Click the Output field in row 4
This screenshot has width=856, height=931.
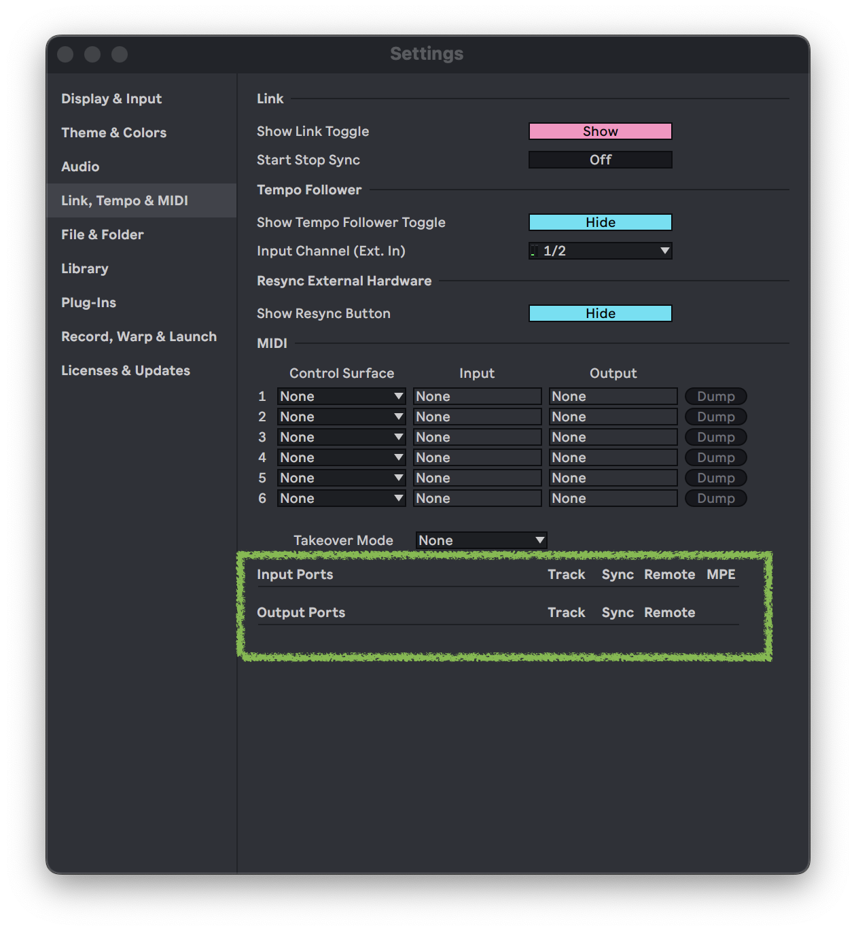point(613,457)
